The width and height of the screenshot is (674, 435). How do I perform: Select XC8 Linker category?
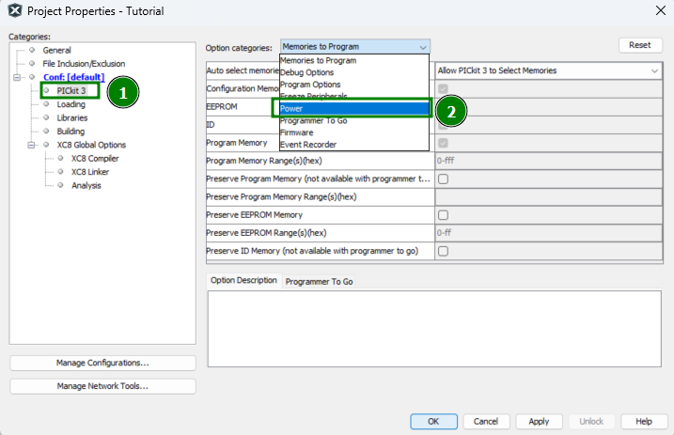(90, 172)
